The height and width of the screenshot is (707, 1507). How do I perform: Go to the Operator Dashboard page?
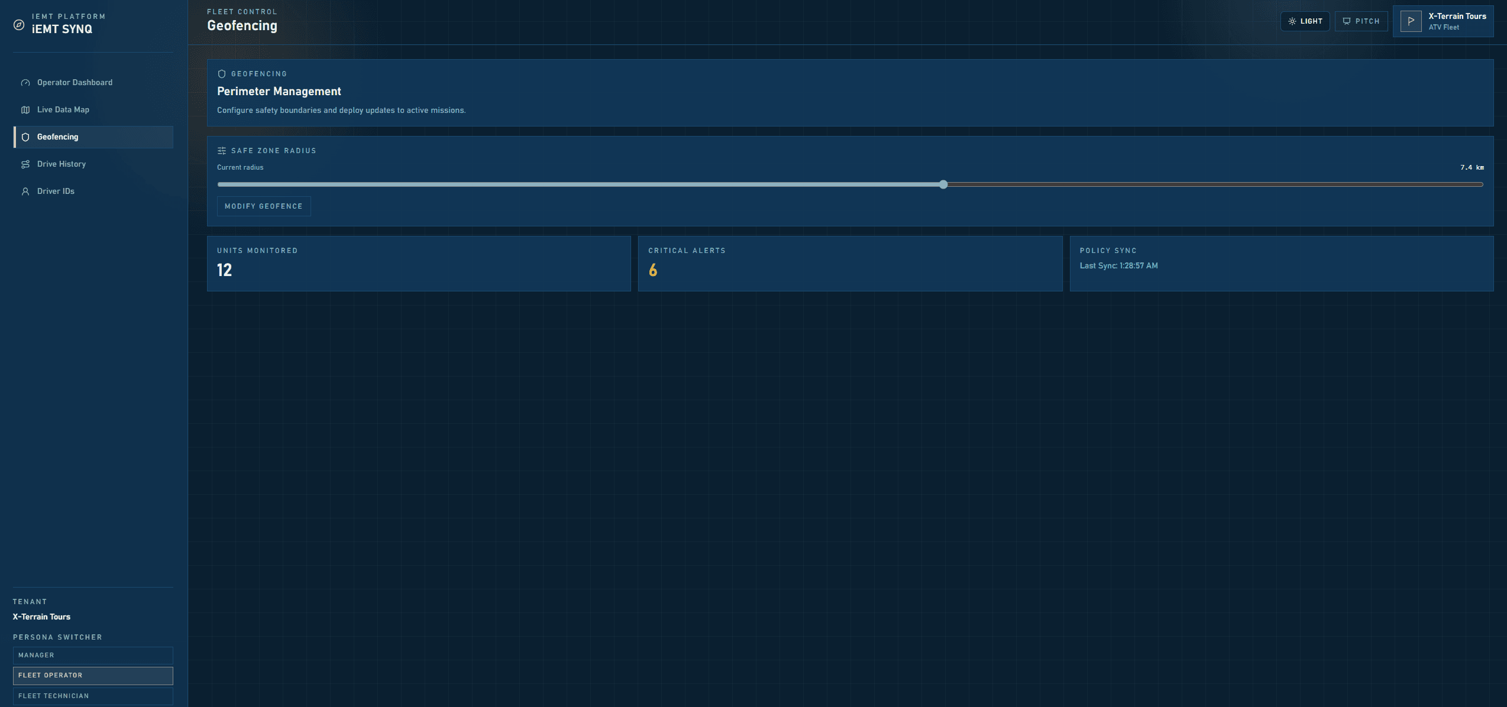[75, 83]
